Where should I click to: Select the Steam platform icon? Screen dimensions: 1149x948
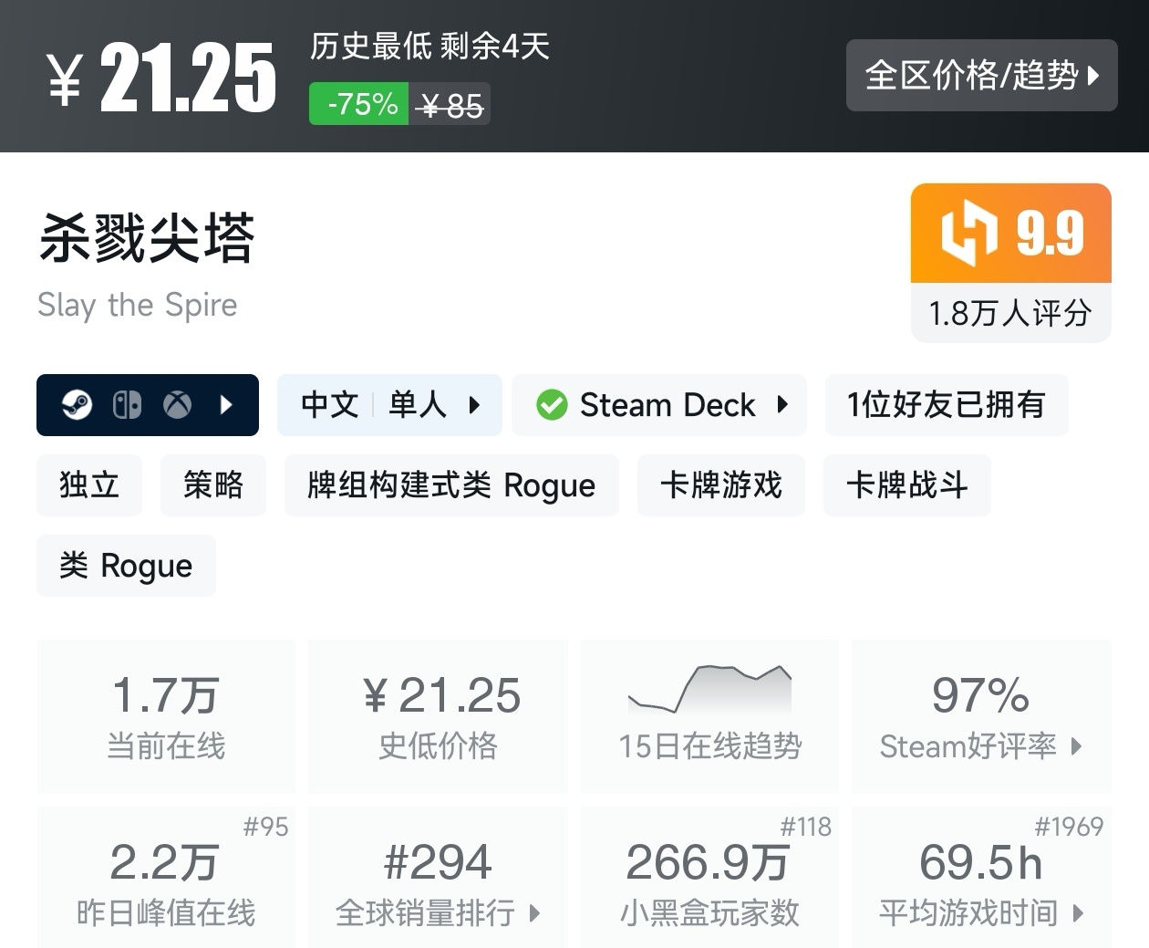coord(78,404)
